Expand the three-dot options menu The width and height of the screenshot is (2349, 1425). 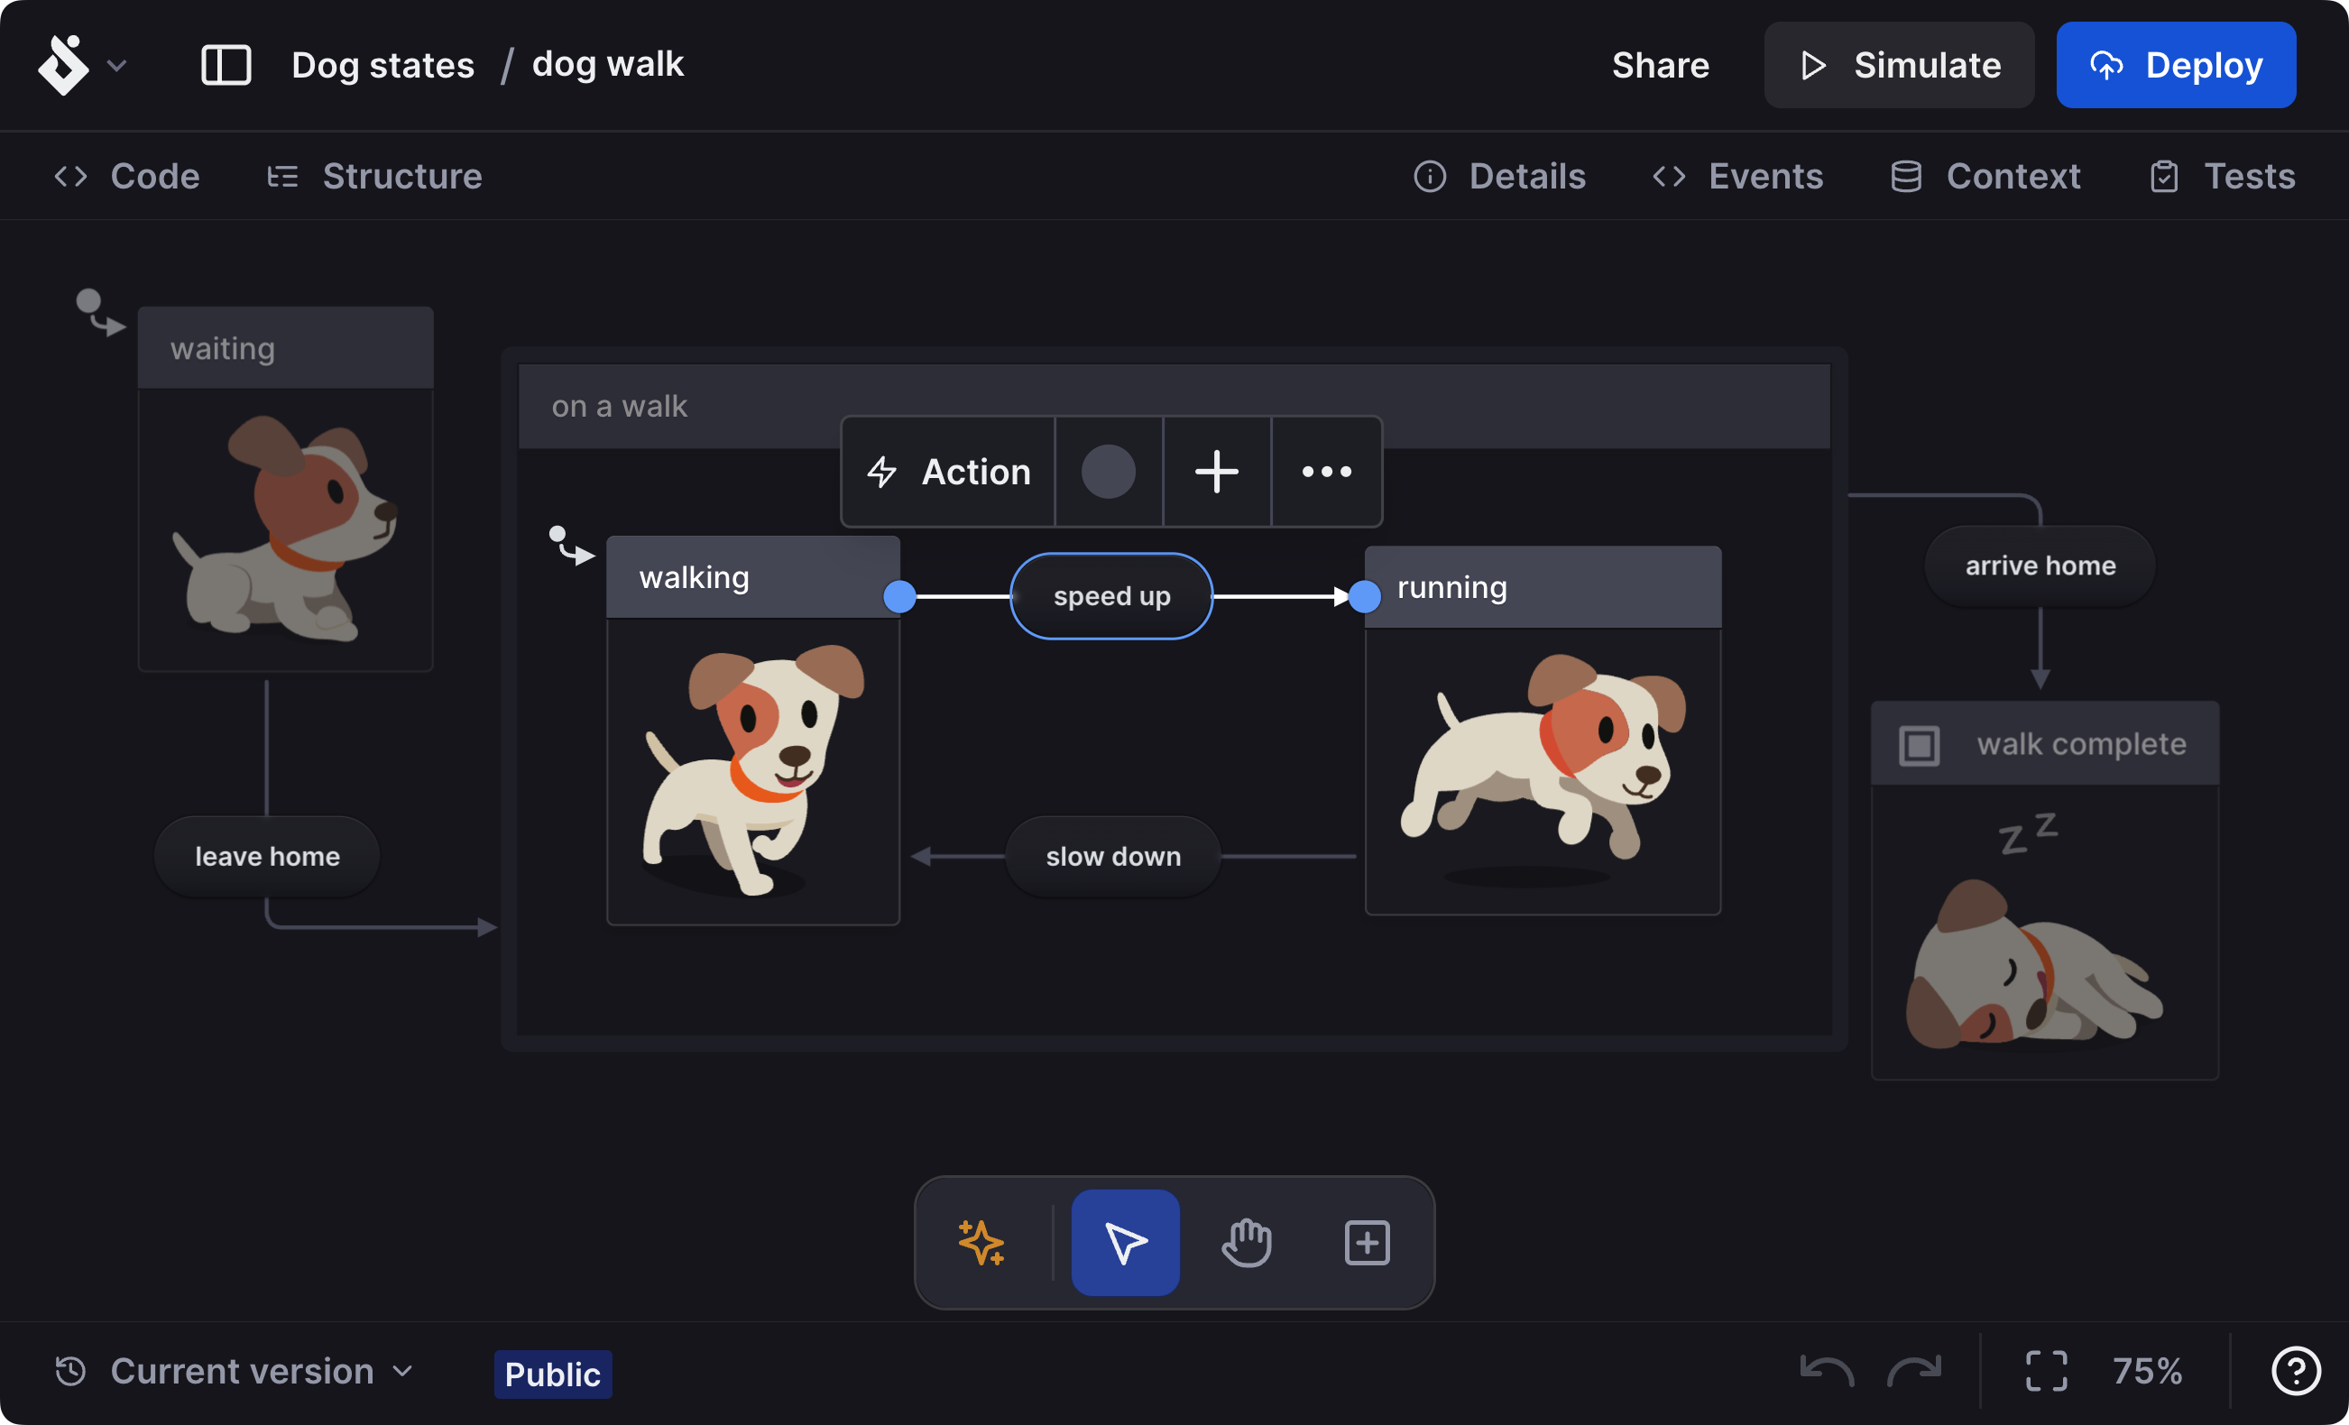coord(1325,472)
